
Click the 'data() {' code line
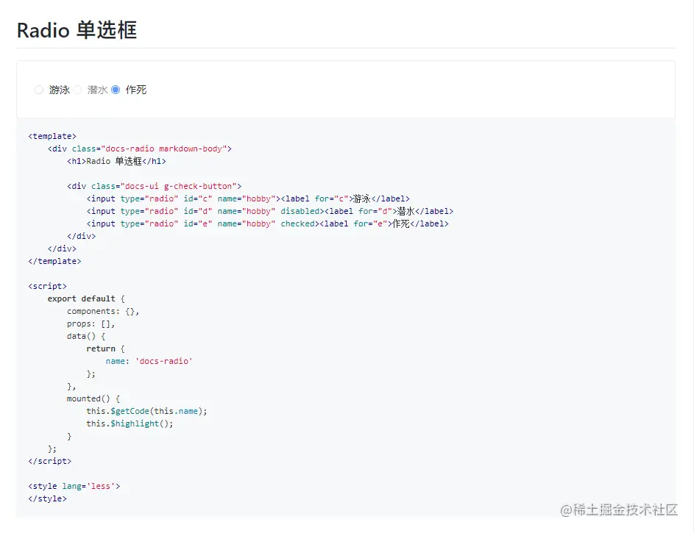(86, 336)
